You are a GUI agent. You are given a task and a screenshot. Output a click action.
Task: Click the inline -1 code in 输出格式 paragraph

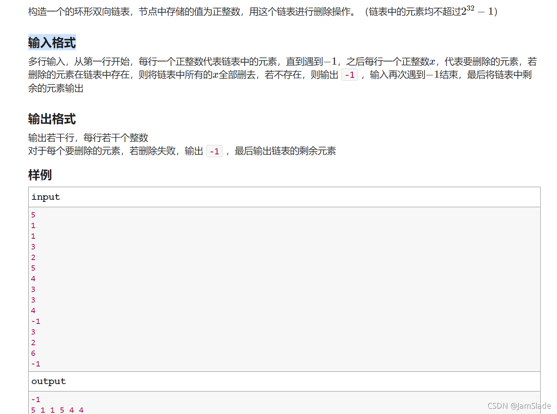coord(214,151)
